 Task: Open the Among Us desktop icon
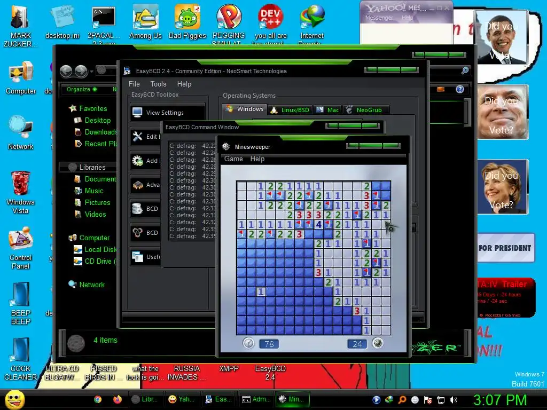pos(145,22)
